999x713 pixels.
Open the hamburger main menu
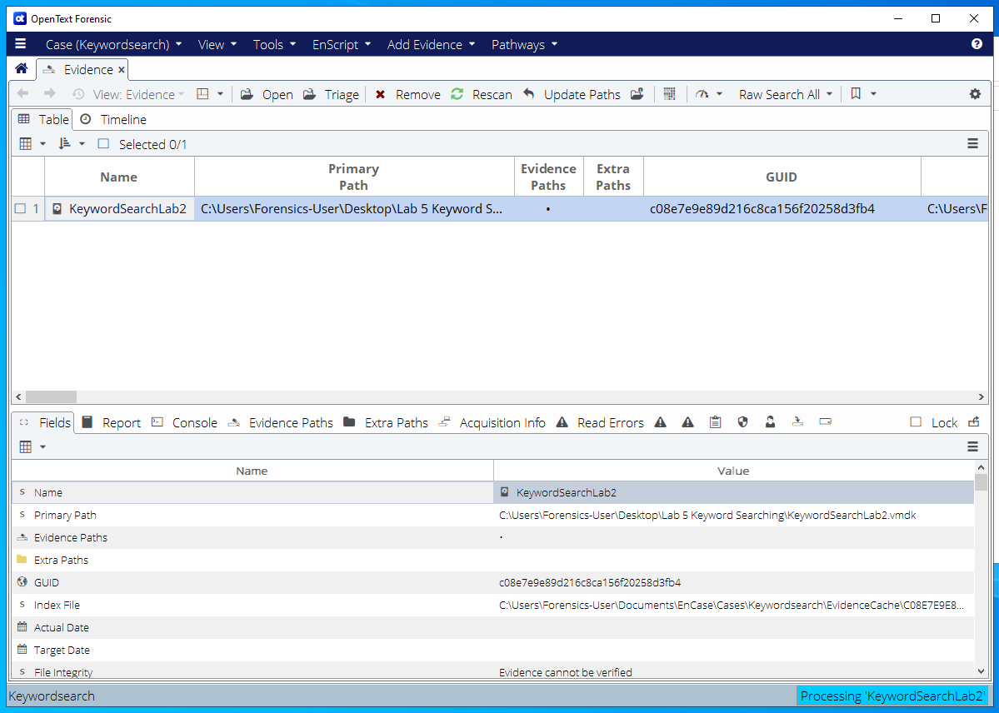[20, 44]
